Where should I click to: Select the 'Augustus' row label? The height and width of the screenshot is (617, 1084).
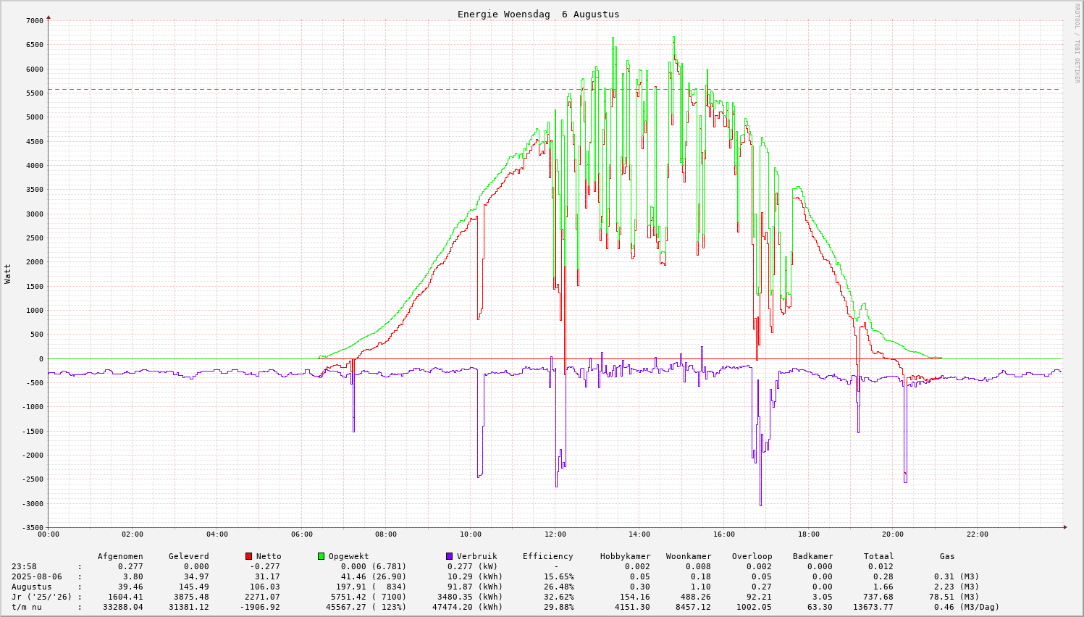point(31,587)
